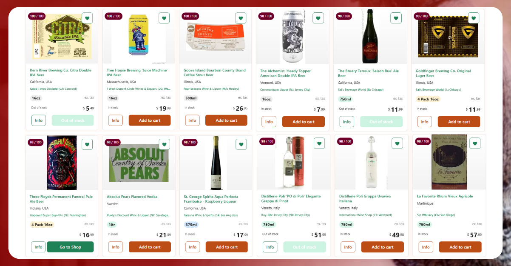The width and height of the screenshot is (511, 266).
Task: Heart the Three Floyds Permanent Funeral
Action: (87, 144)
